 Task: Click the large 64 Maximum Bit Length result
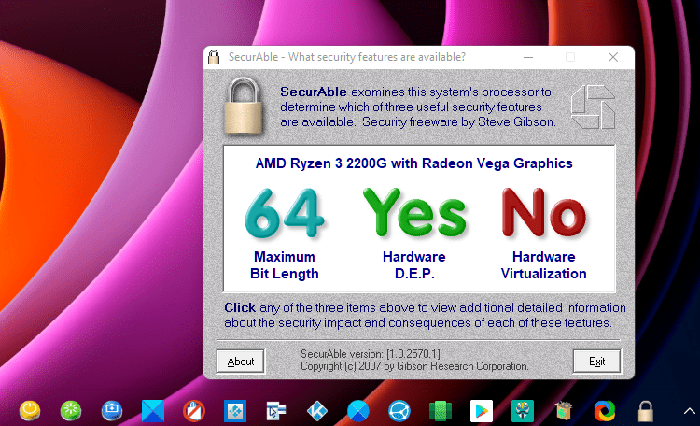click(285, 213)
